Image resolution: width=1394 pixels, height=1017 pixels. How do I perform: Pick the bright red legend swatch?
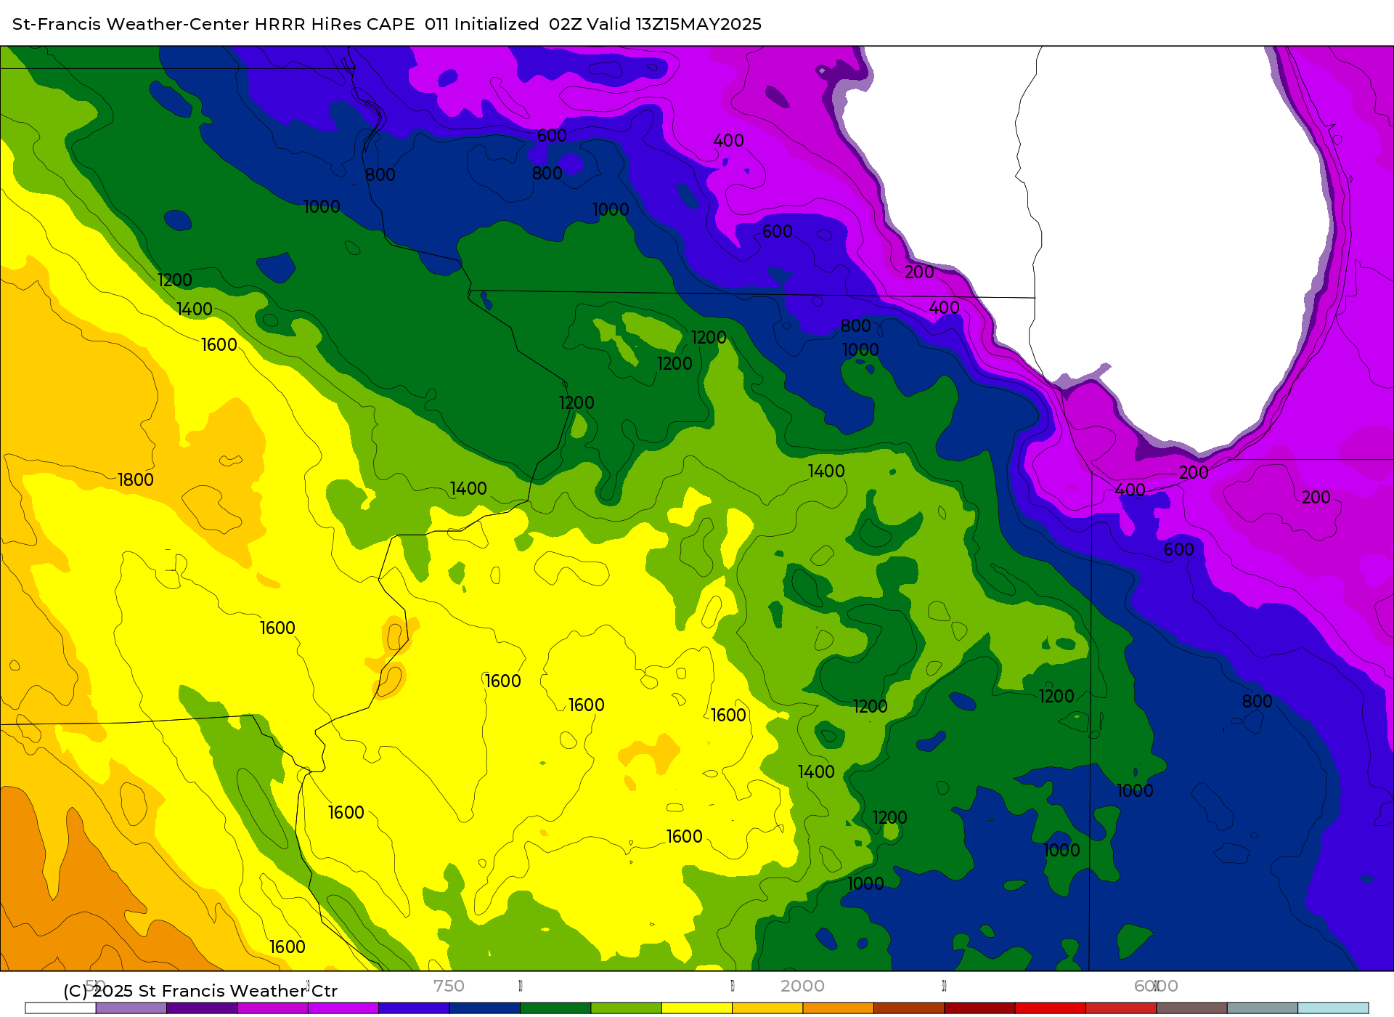pos(1051,1008)
